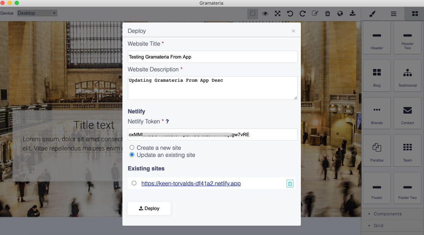Click the redo arrow icon
The width and height of the screenshot is (424, 235).
pos(302,13)
